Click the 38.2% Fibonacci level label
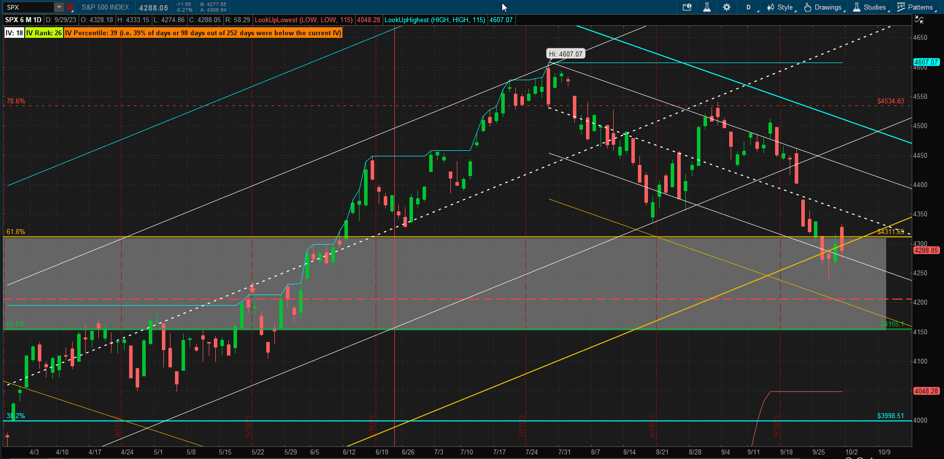 (16, 416)
